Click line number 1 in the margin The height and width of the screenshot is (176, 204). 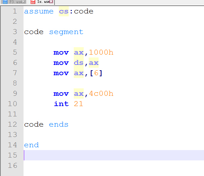click(x=15, y=11)
